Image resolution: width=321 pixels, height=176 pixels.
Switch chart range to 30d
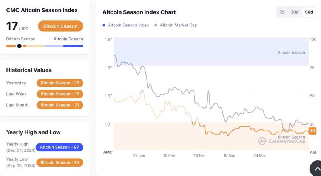pyautogui.click(x=295, y=12)
